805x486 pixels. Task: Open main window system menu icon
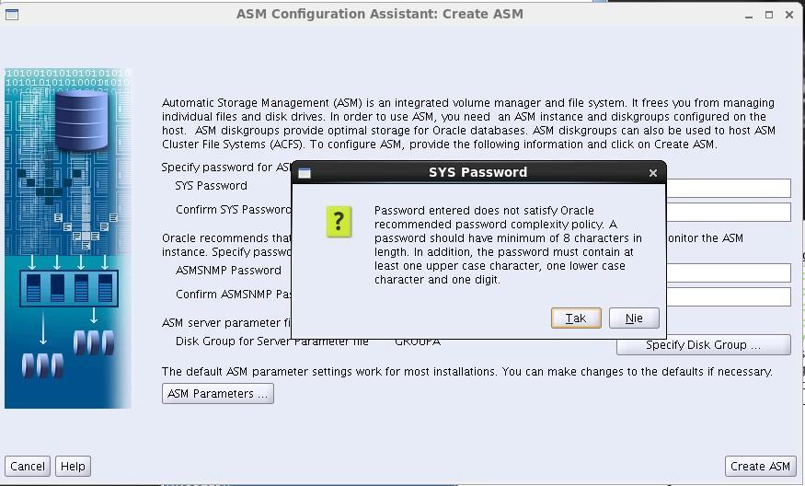click(x=12, y=15)
